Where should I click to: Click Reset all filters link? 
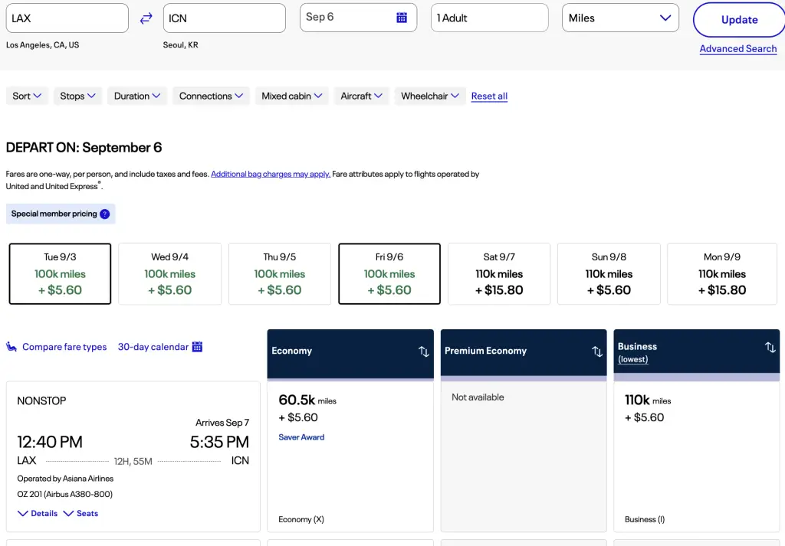(489, 96)
